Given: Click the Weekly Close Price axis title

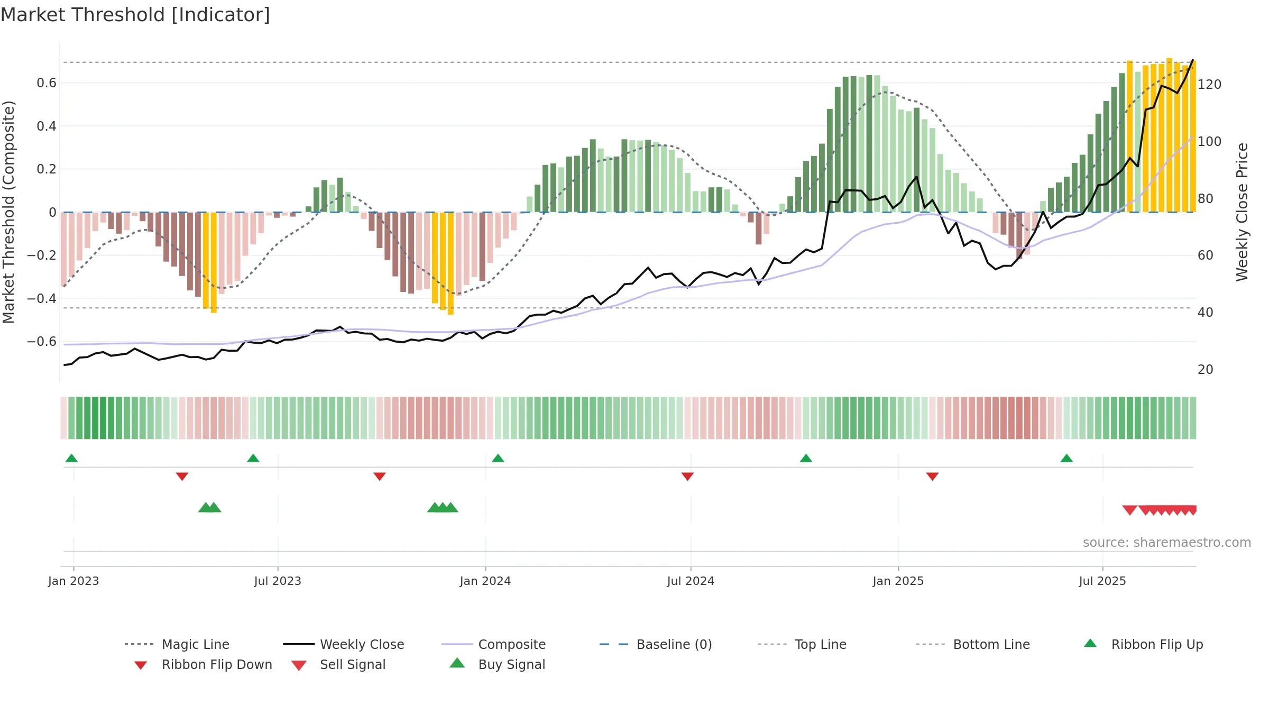Looking at the screenshot, I should tap(1242, 212).
